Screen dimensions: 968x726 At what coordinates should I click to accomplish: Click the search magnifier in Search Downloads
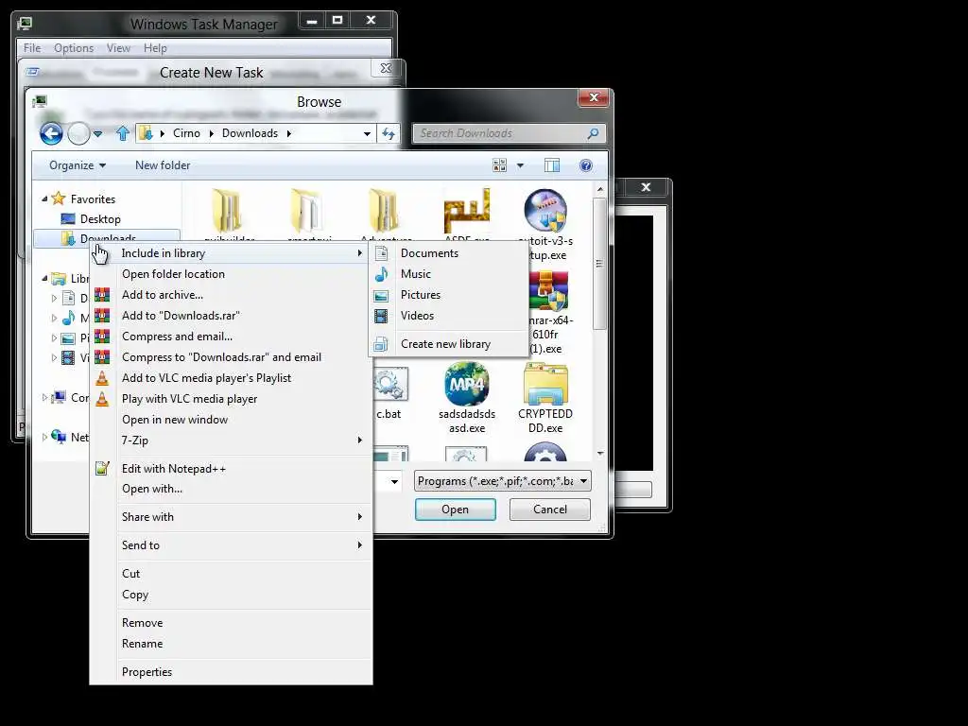(x=593, y=133)
